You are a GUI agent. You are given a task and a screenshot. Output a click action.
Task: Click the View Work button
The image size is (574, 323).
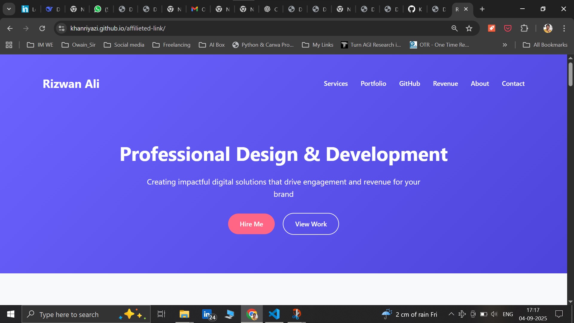point(311,224)
